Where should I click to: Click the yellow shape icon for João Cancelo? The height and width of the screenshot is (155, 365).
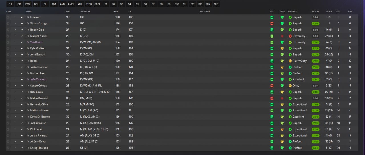click(x=272, y=80)
